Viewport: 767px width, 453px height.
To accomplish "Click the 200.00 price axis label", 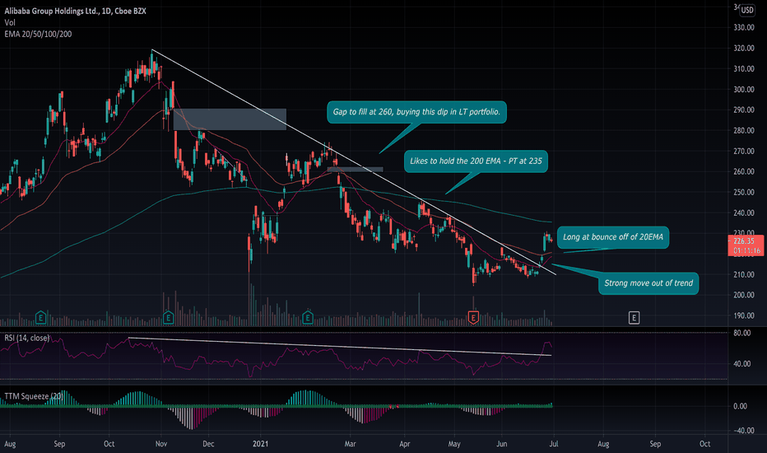I will tap(743, 296).
